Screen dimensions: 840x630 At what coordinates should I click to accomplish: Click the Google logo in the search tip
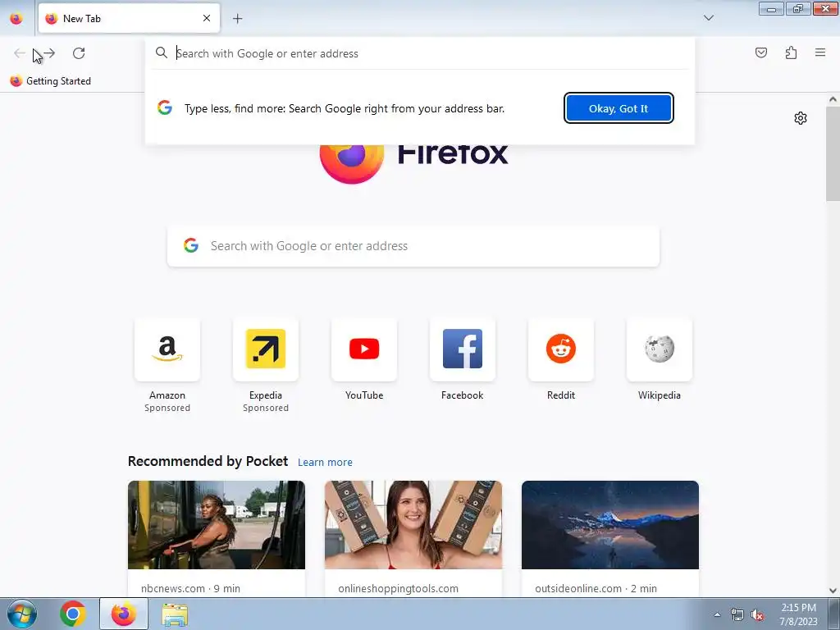click(x=165, y=107)
